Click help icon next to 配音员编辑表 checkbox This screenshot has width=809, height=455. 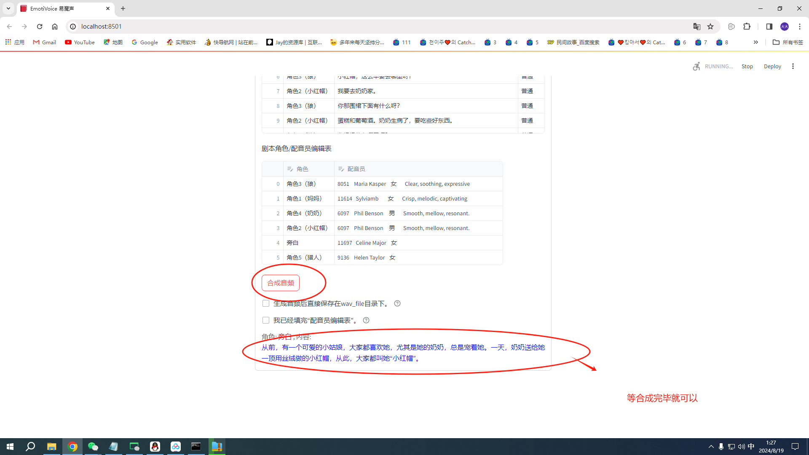click(x=366, y=320)
